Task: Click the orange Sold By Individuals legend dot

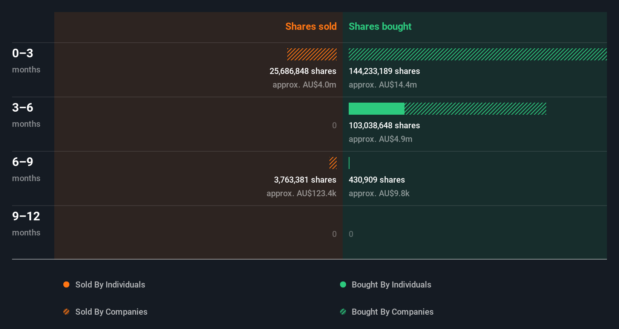Action: pyautogui.click(x=66, y=284)
